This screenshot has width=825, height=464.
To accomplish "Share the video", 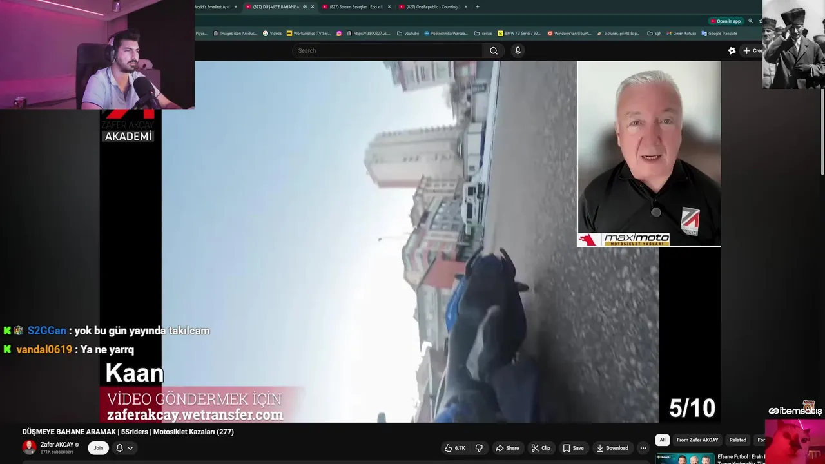I will [x=507, y=448].
